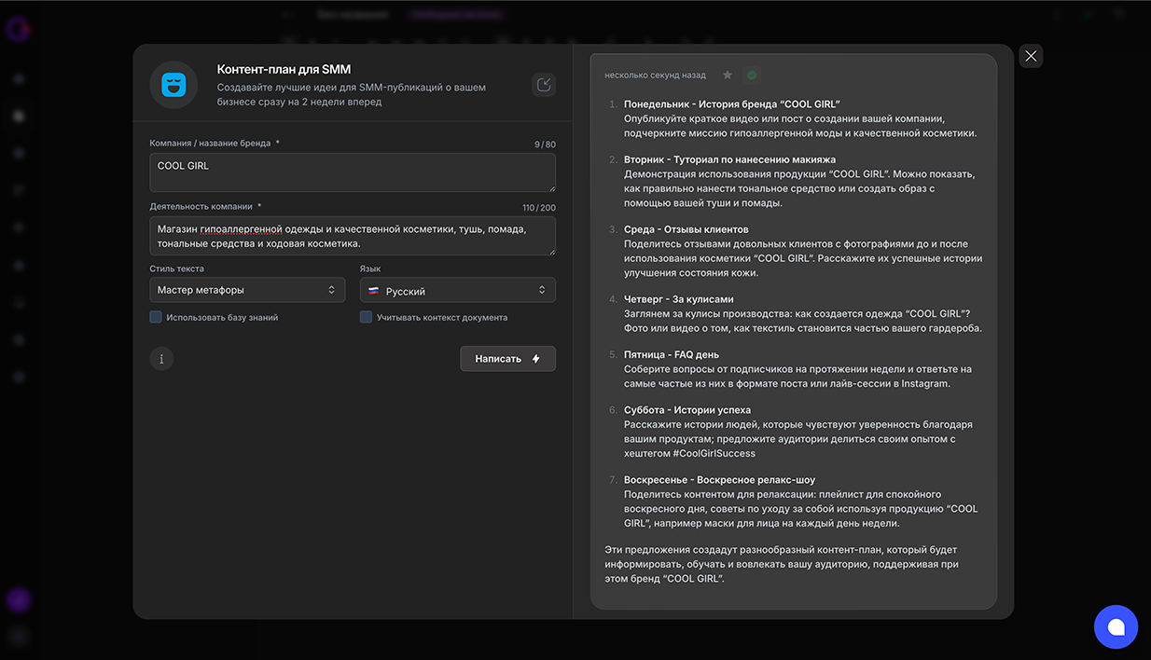Click the timestamp несколько секунд назад
This screenshot has height=660, width=1151.
click(x=655, y=75)
